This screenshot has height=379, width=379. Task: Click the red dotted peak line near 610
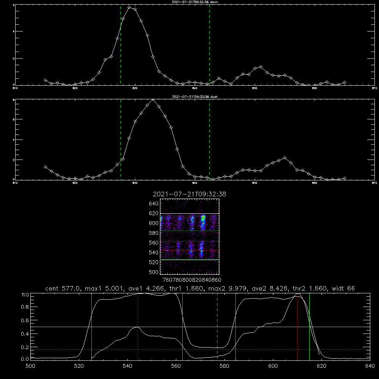coord(297,326)
